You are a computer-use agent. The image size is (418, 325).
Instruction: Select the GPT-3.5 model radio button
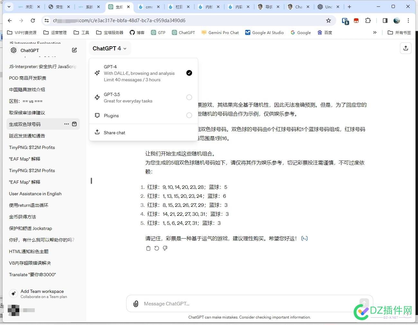189,97
